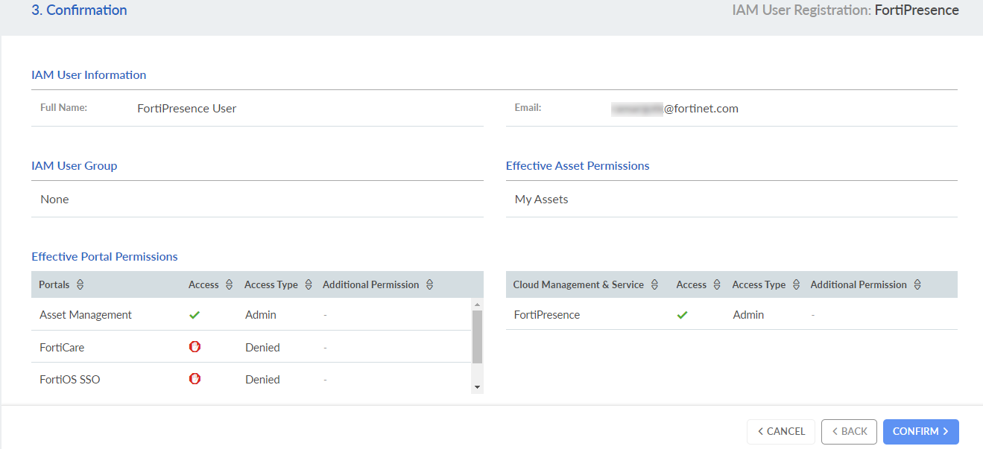Sort Cloud Management & Service column
The height and width of the screenshot is (449, 983).
654,284
